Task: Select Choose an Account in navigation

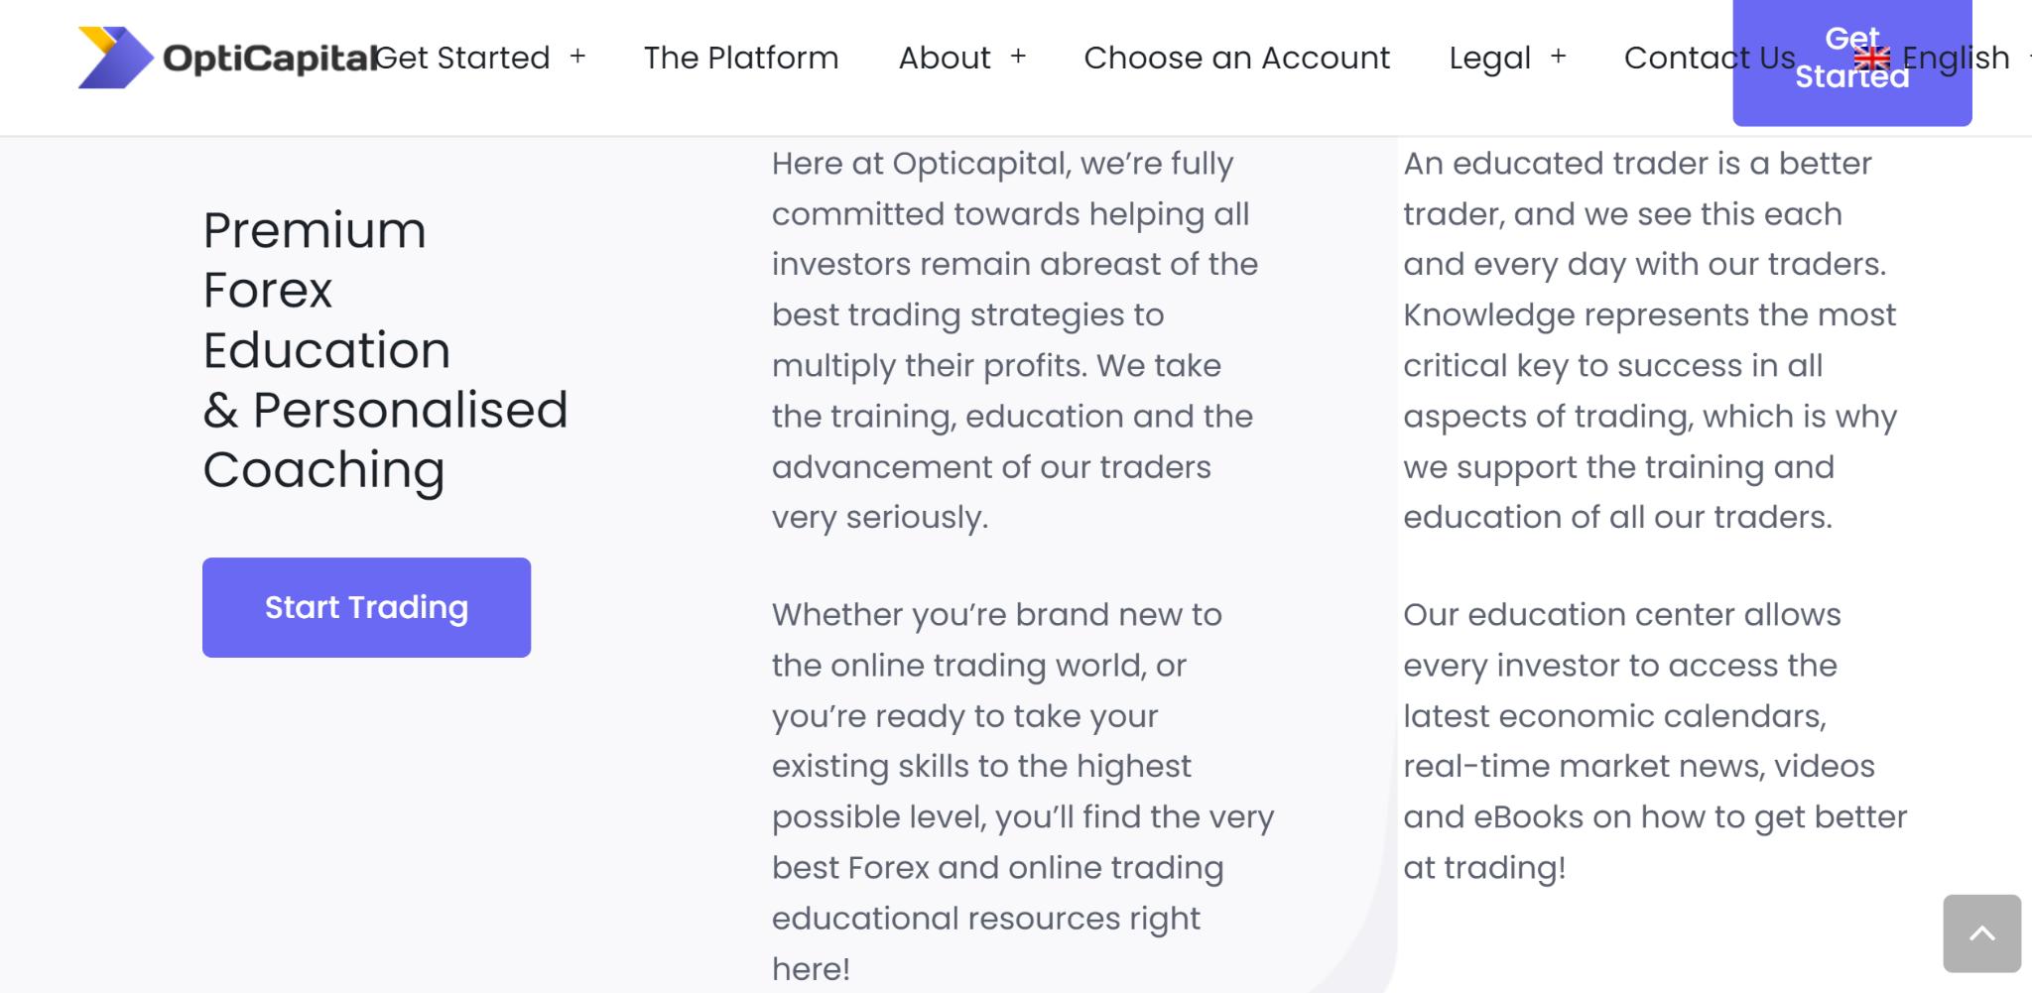Action: pyautogui.click(x=1236, y=58)
